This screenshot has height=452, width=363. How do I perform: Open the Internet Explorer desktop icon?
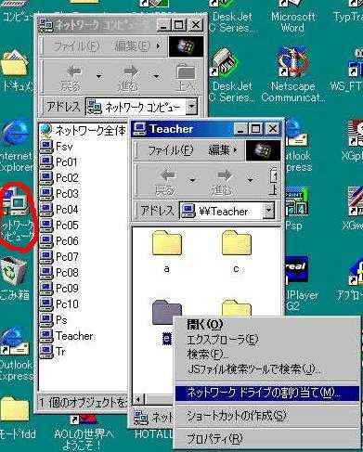(x=15, y=147)
